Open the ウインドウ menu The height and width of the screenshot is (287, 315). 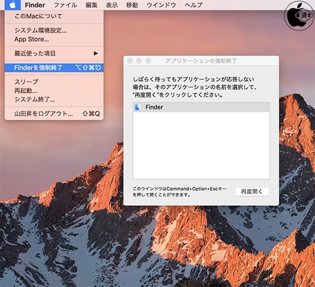(161, 5)
